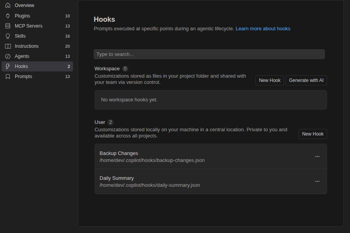Click the Skills lightbulb icon

(x=8, y=36)
